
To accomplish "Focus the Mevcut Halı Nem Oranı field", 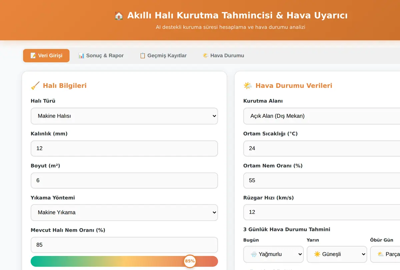I will coord(124,245).
